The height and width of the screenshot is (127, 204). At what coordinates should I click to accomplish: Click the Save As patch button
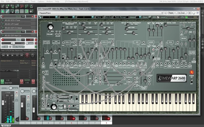[x=108, y=17]
